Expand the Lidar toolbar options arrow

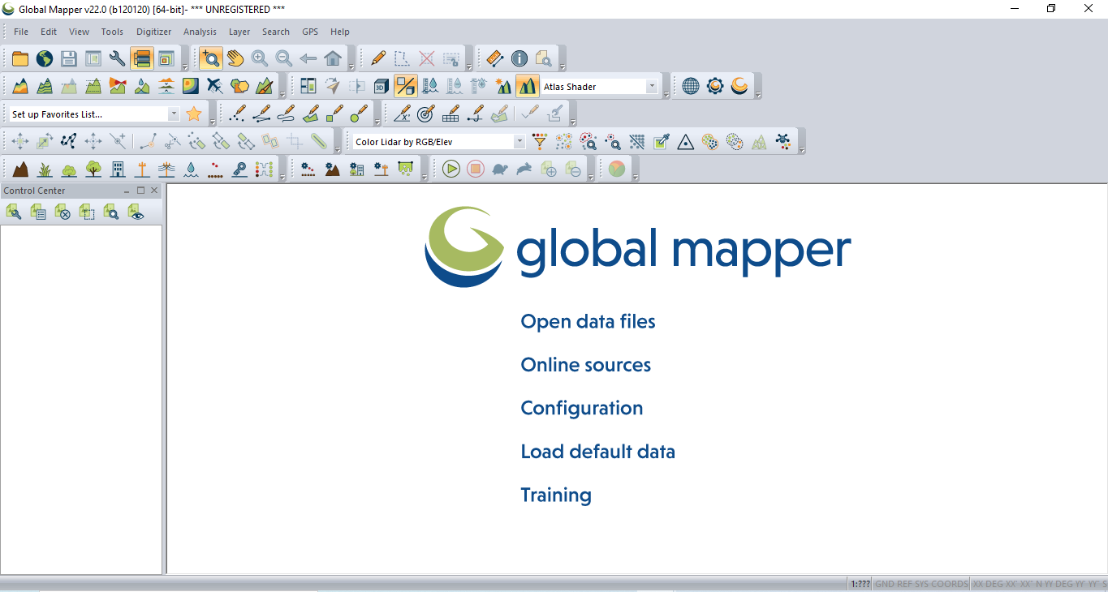(x=802, y=149)
